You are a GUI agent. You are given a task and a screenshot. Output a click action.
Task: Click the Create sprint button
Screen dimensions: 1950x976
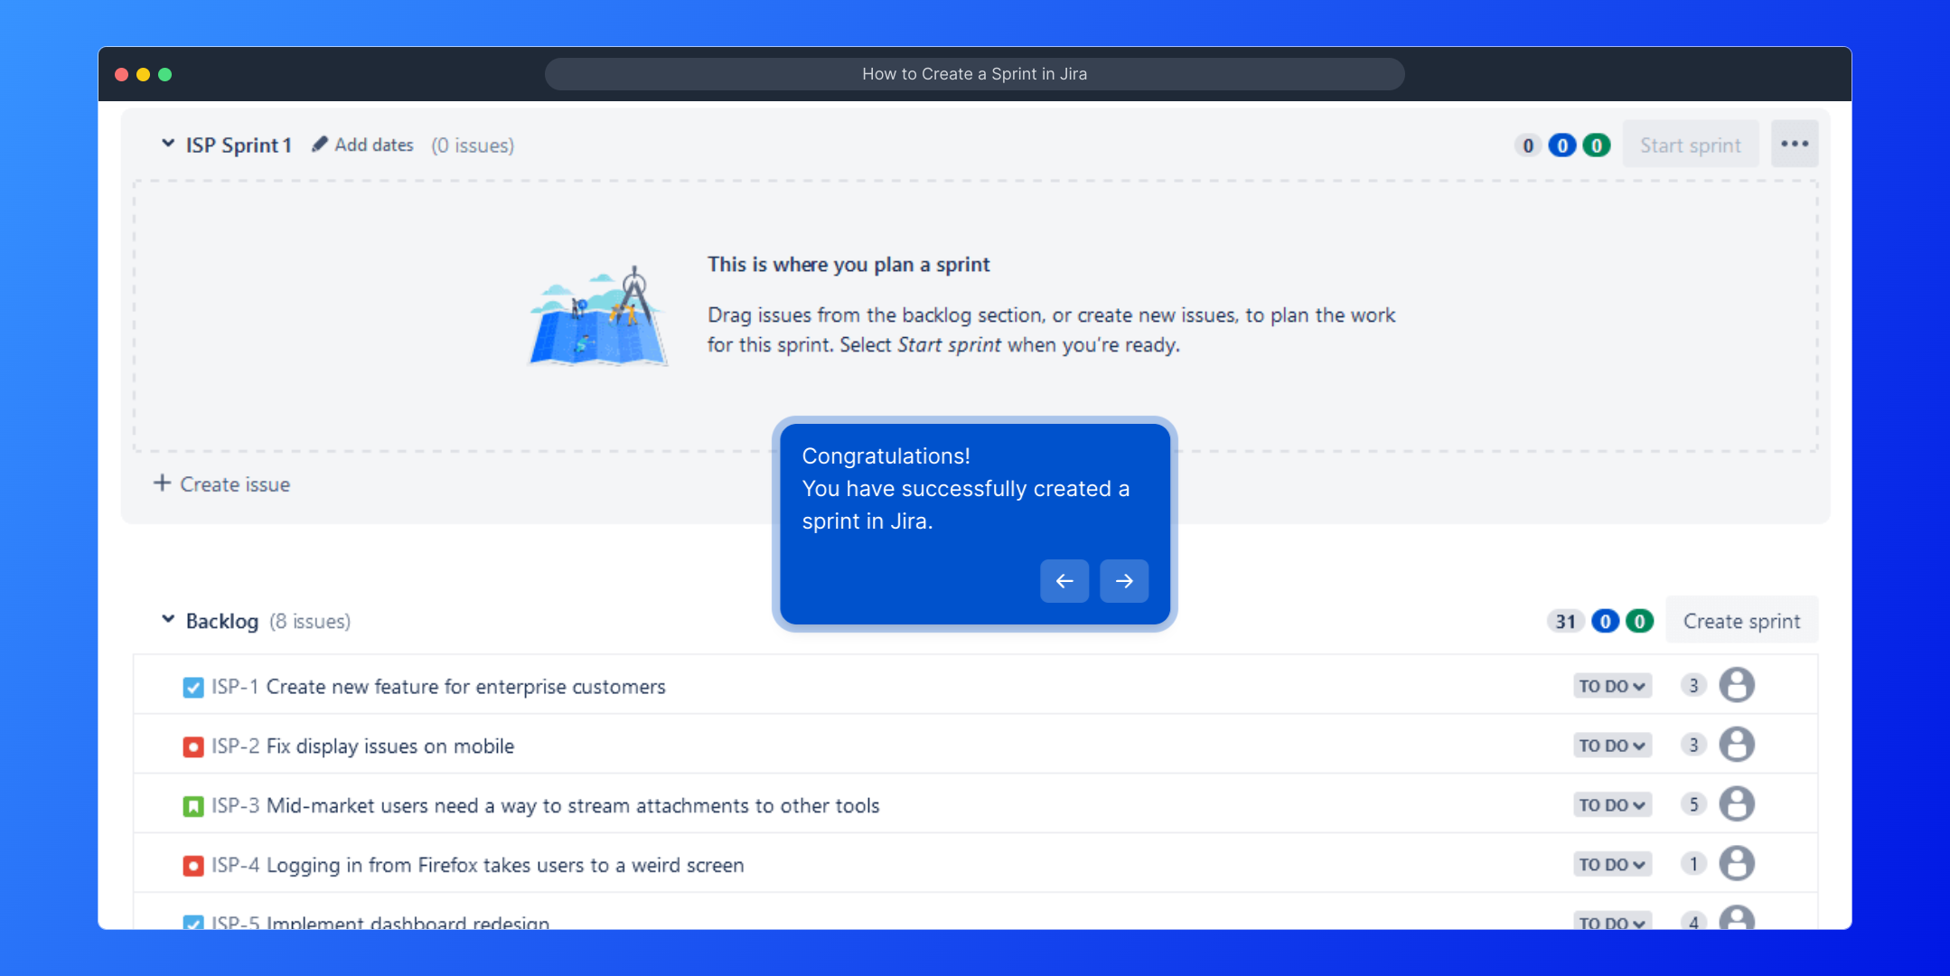(1740, 622)
